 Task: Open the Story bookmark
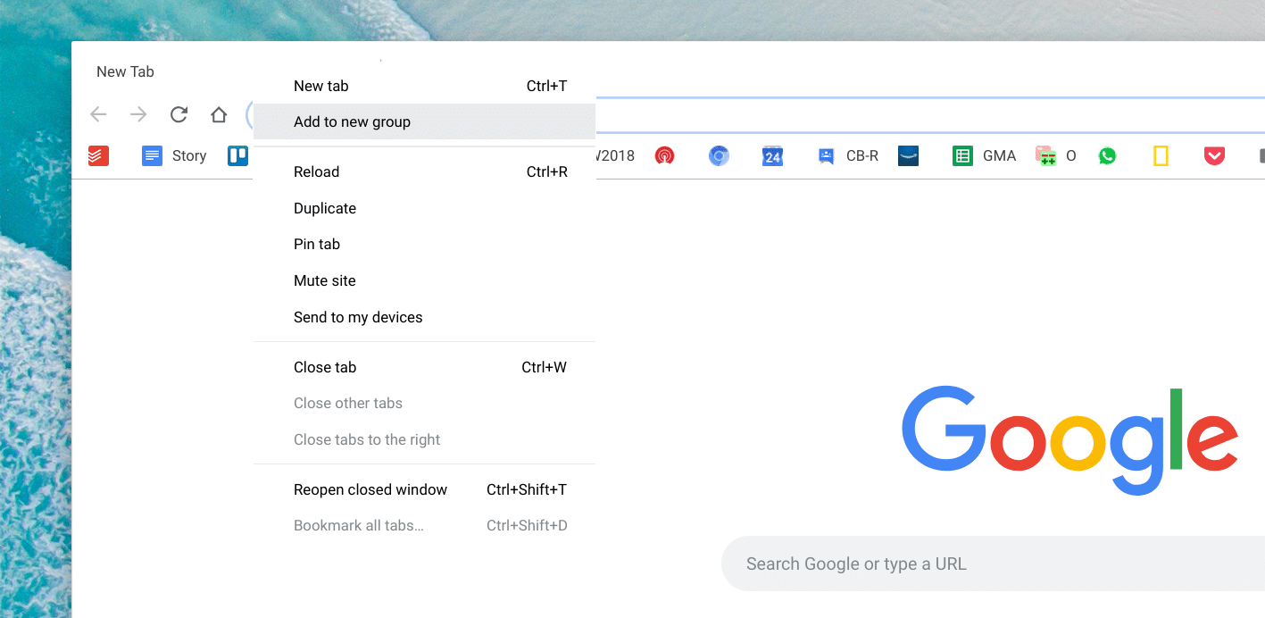[174, 155]
